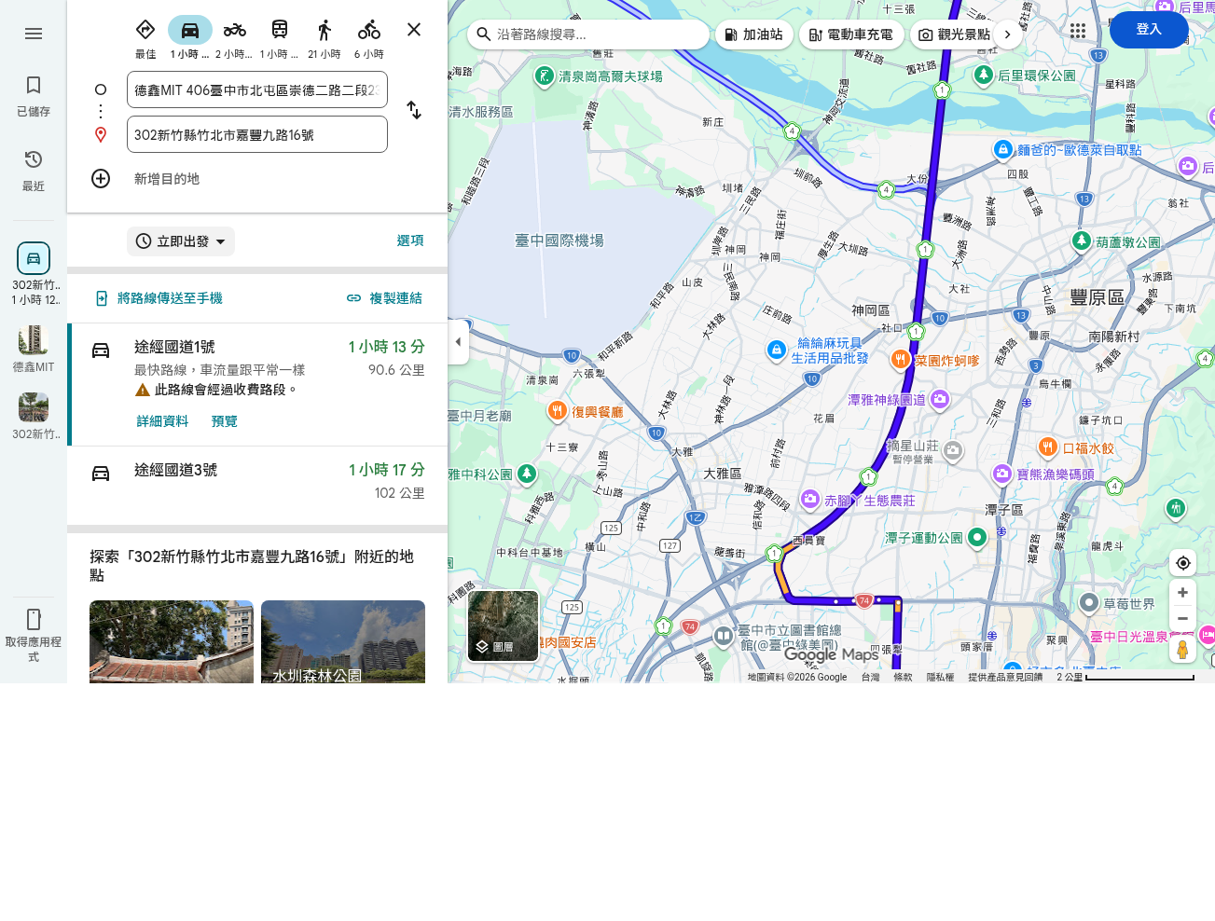1215x921 pixels.
Task: Filter by 觀光景點 attractions
Action: [x=954, y=34]
